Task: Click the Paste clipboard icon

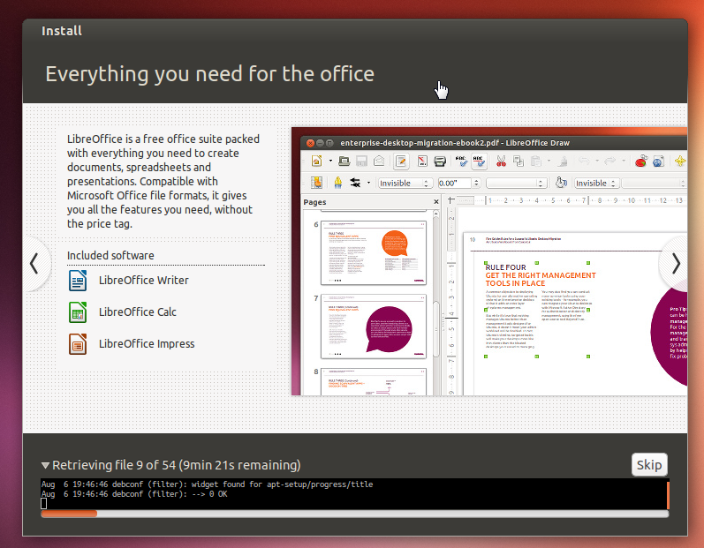Action: pyautogui.click(x=535, y=161)
